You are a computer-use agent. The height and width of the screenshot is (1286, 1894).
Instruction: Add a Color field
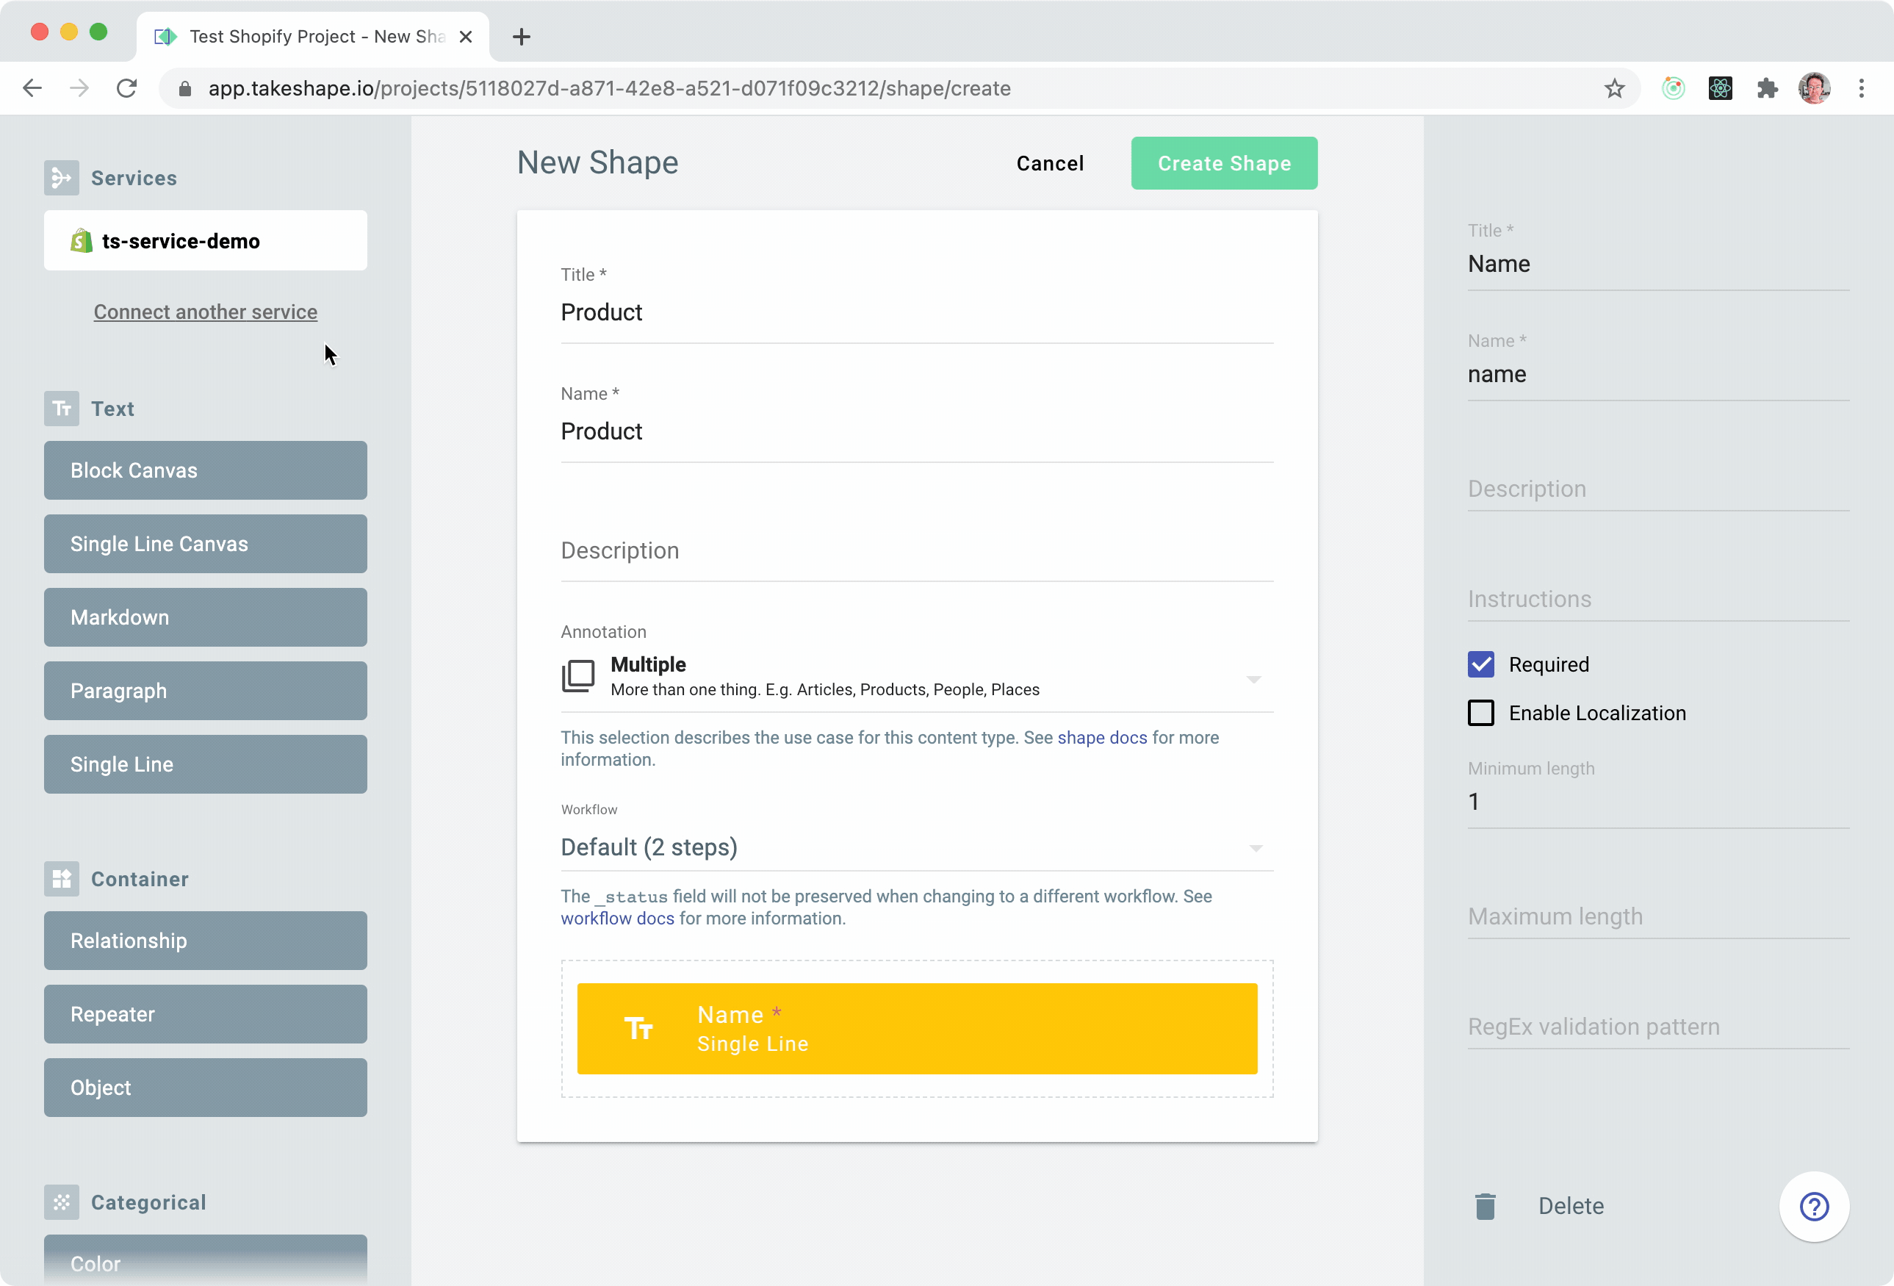(206, 1260)
